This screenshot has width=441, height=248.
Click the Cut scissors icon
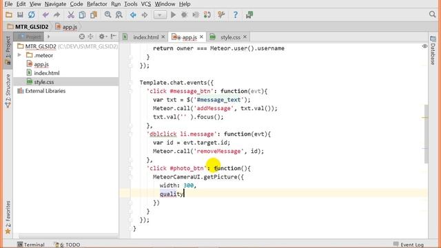click(x=70, y=14)
